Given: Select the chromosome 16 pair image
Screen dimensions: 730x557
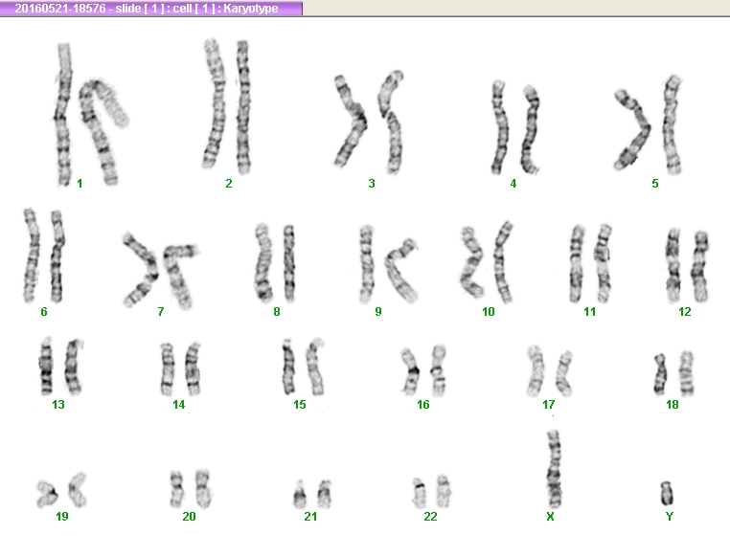Looking at the screenshot, I should coord(423,370).
